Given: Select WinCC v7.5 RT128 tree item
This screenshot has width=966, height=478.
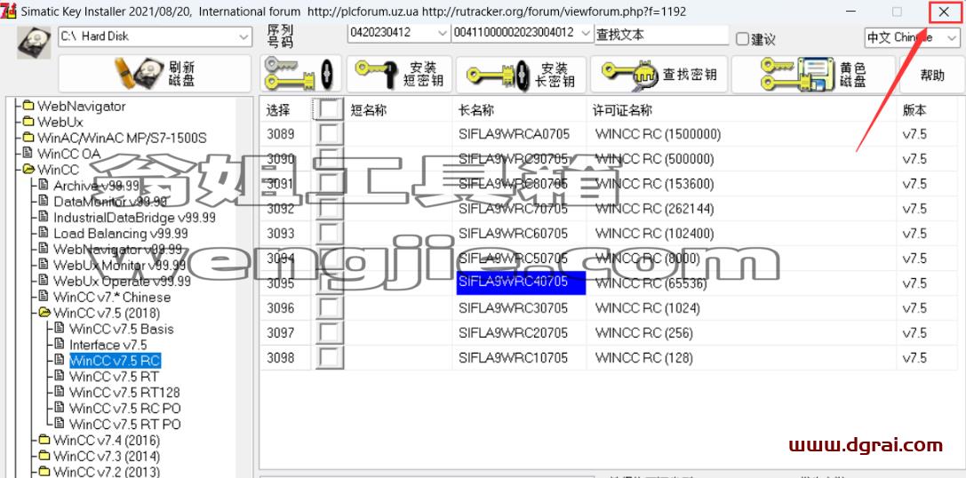Looking at the screenshot, I should click(124, 393).
